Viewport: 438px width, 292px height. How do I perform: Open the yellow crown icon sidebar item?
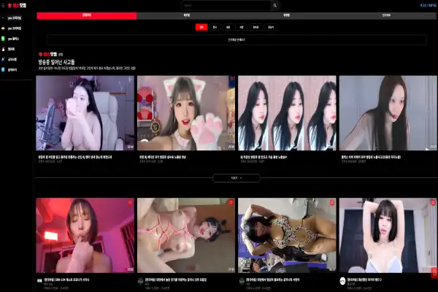tap(4, 28)
